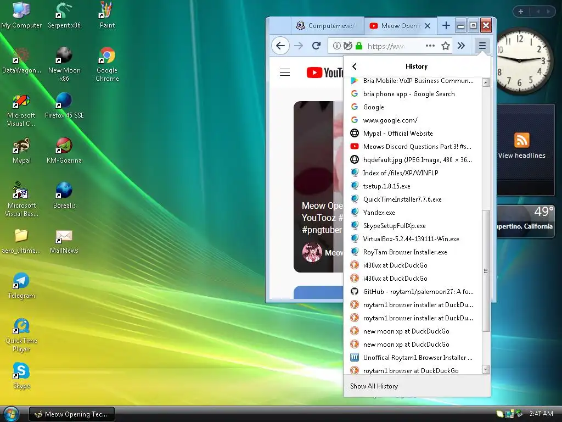
Task: Launch Serpent x86 from the desktop
Action: [x=64, y=15]
